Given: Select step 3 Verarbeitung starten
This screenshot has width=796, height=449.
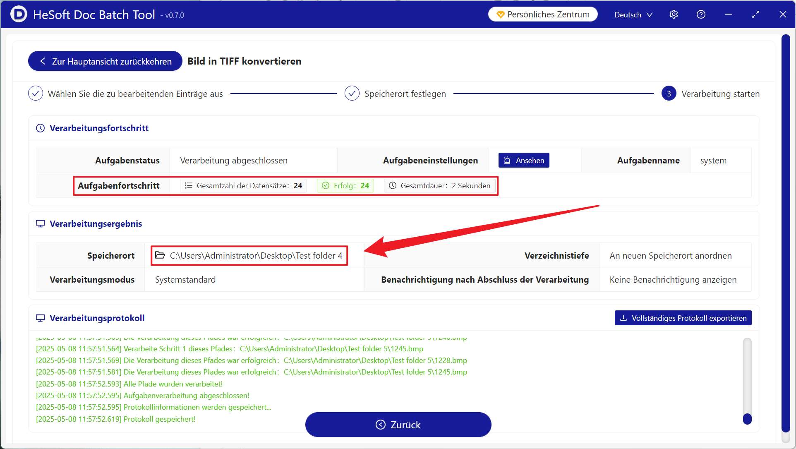Looking at the screenshot, I should (669, 94).
